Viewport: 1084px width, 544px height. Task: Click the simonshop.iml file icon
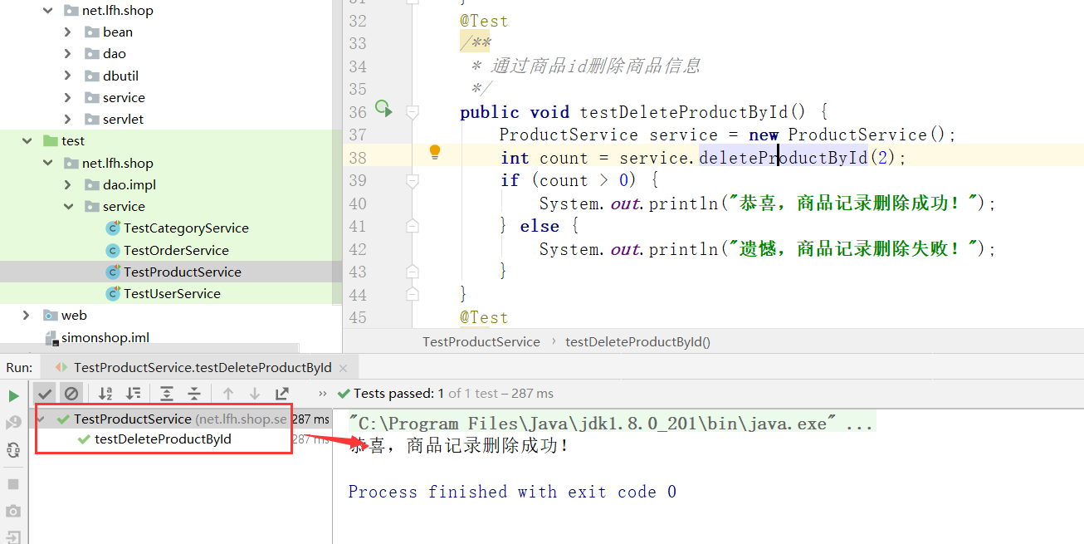click(x=51, y=337)
